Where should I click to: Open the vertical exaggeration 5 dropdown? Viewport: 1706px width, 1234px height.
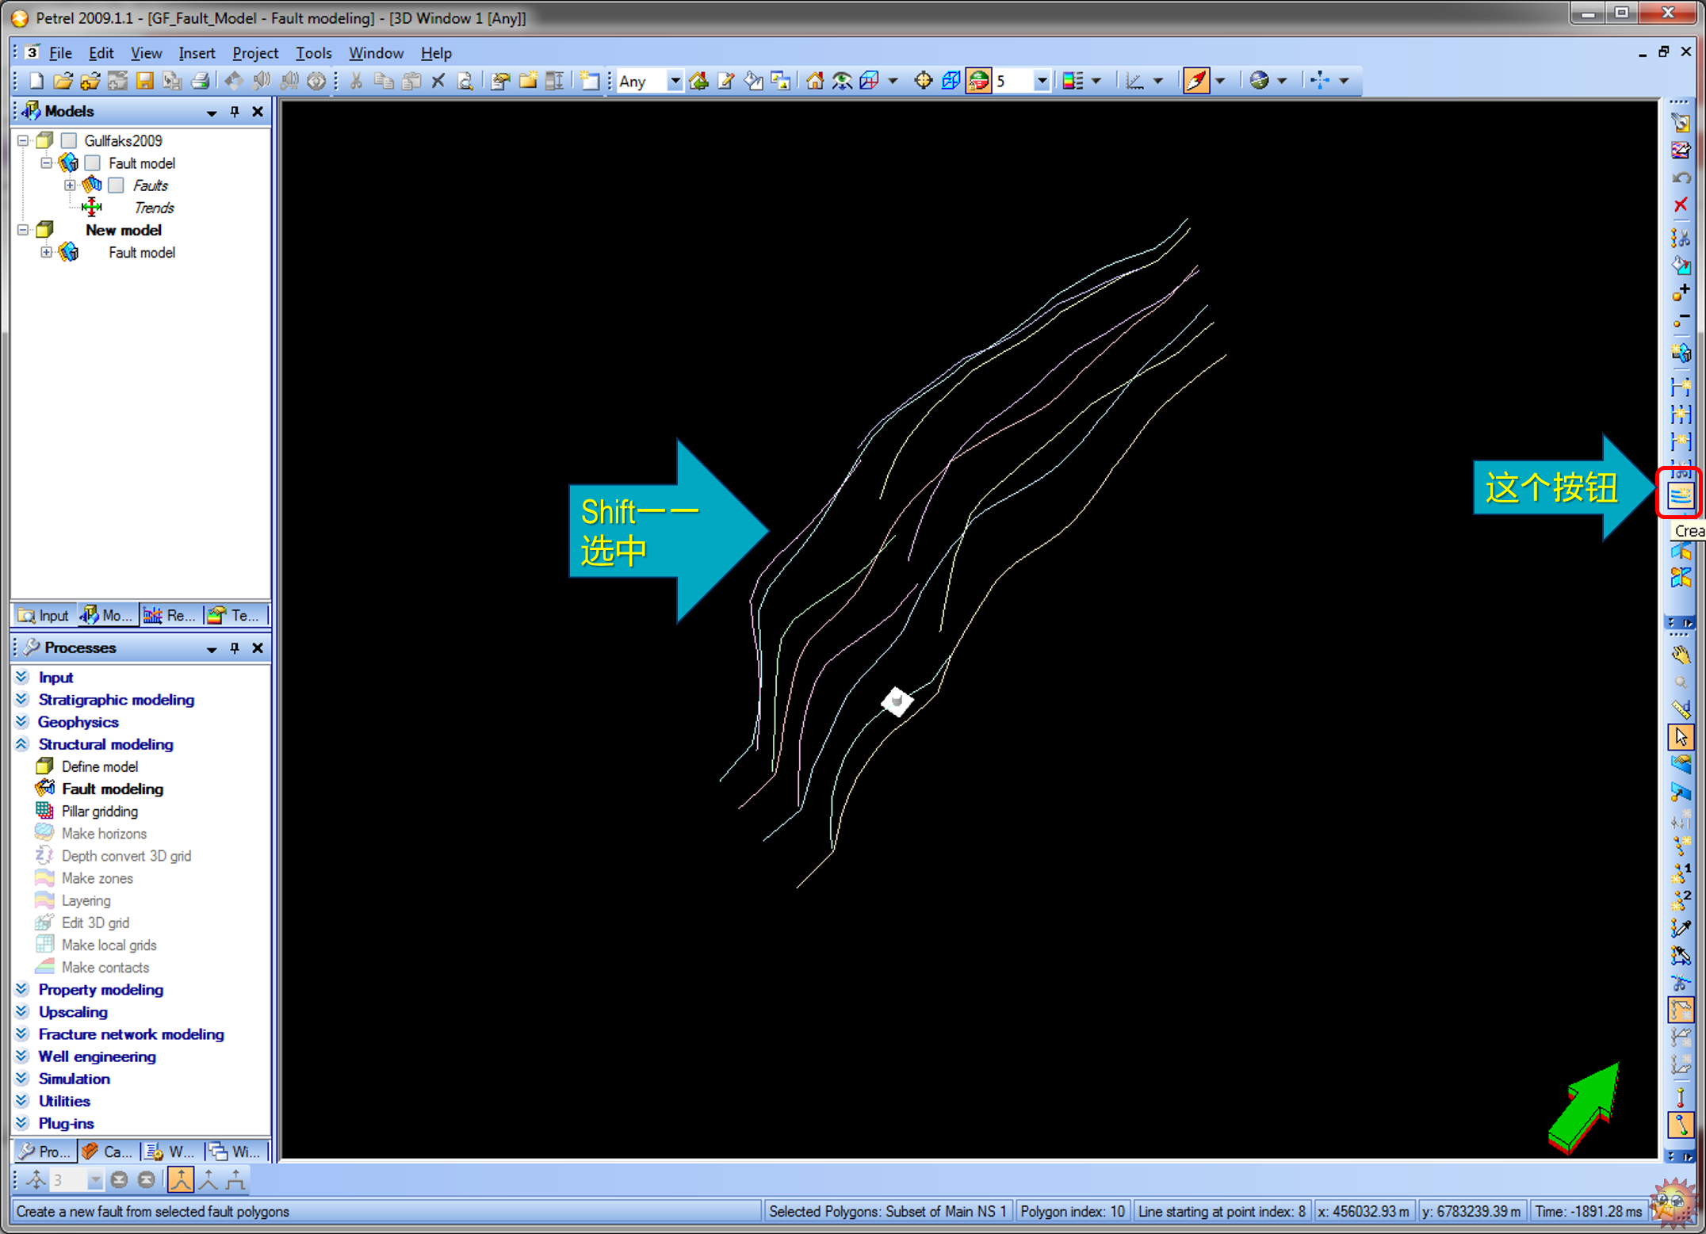pyautogui.click(x=1042, y=81)
